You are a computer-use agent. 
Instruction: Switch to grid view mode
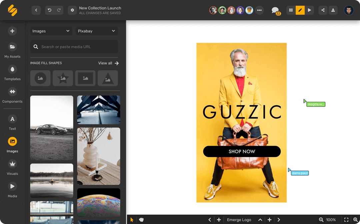coord(291,10)
